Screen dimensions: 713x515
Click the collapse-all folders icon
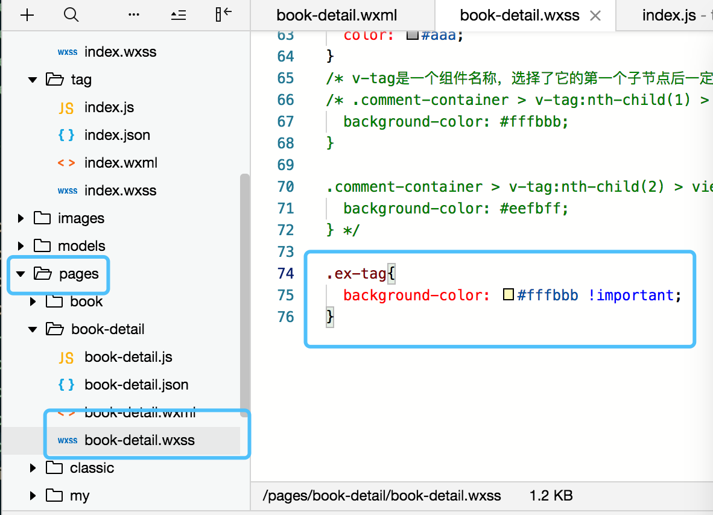179,15
